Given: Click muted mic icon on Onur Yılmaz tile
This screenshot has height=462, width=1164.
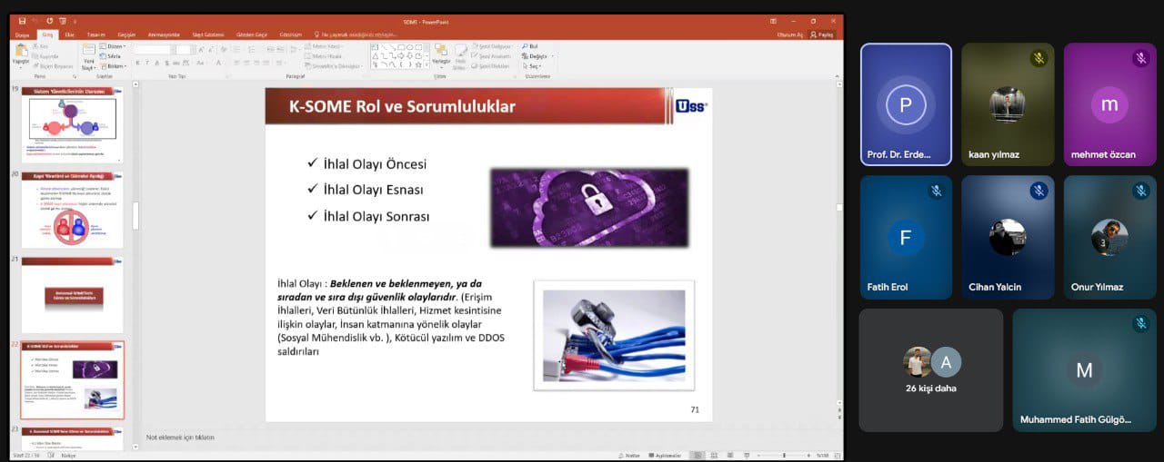Looking at the screenshot, I should coord(1140,191).
